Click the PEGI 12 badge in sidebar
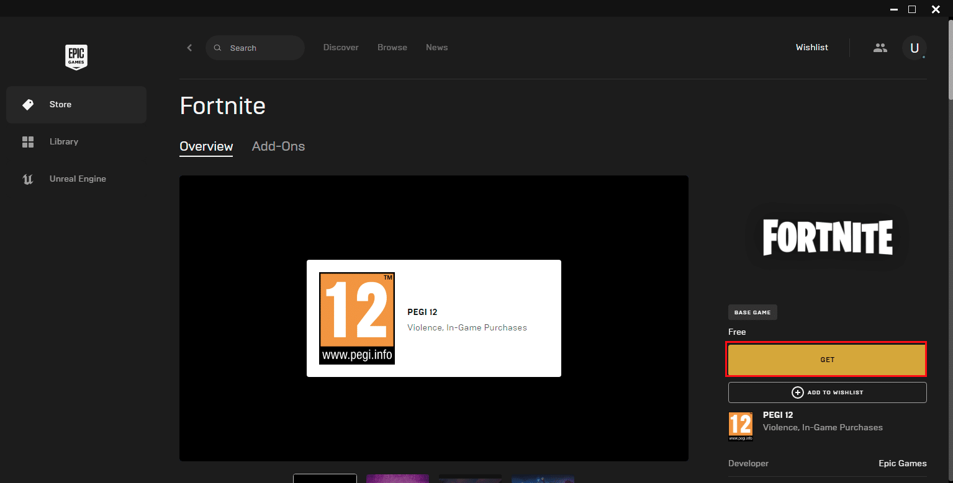953x483 pixels. click(741, 427)
